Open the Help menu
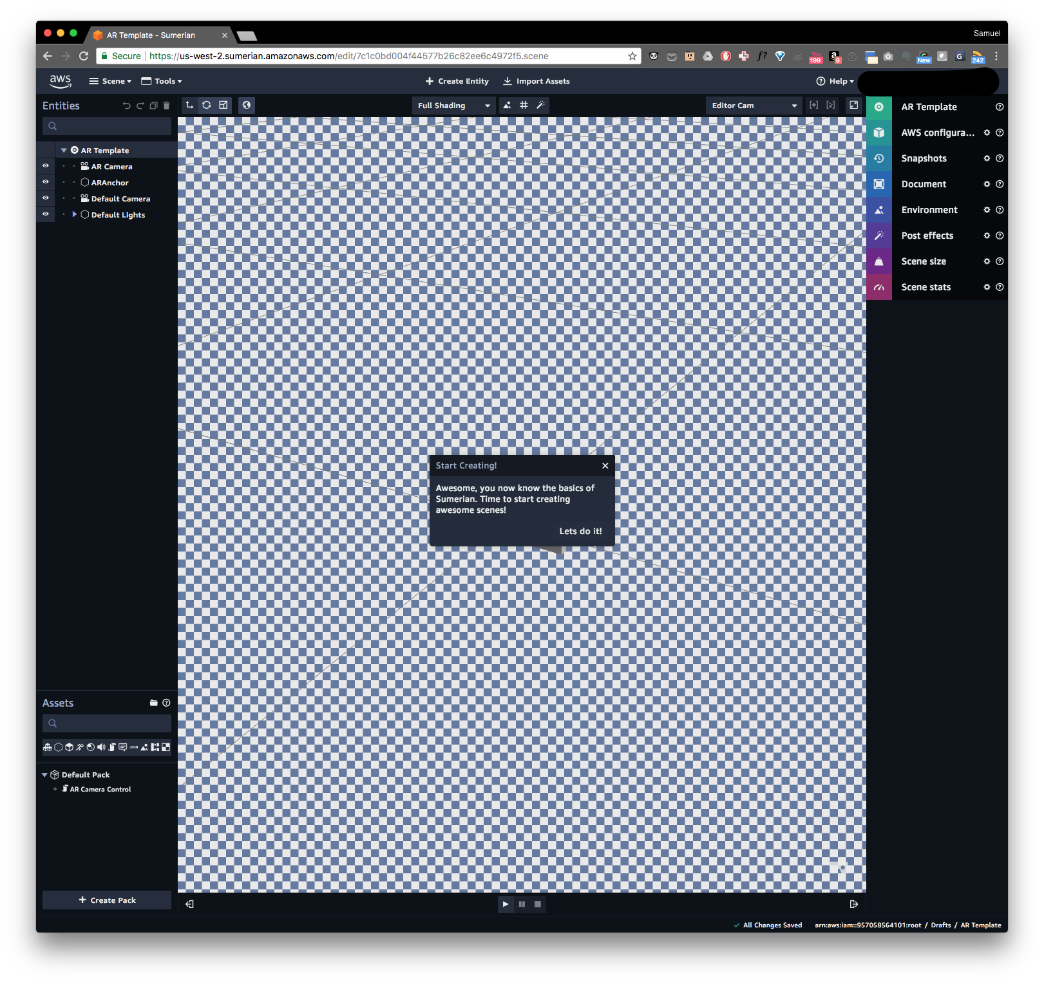This screenshot has height=984, width=1044. pos(835,81)
